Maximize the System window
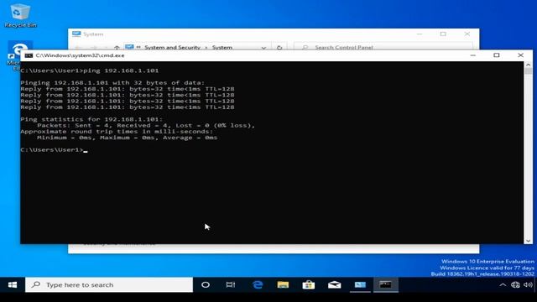This screenshot has width=537, height=302. pos(443,34)
